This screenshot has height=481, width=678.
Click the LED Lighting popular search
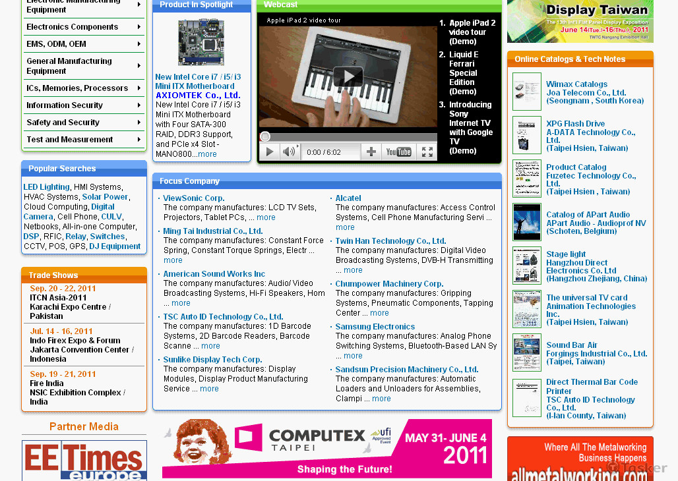pos(46,187)
